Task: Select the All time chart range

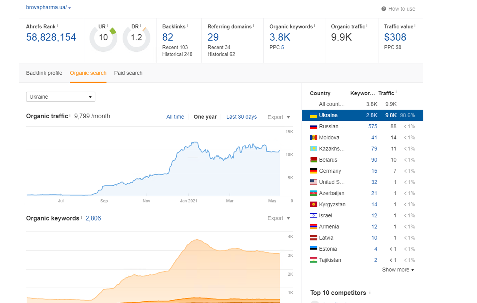Action: click(175, 117)
